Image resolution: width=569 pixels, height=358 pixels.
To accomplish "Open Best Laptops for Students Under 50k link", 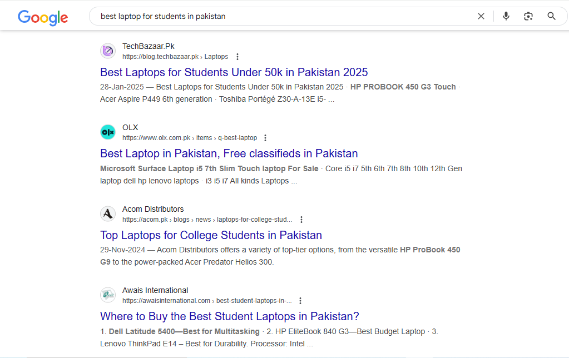I will tap(234, 72).
